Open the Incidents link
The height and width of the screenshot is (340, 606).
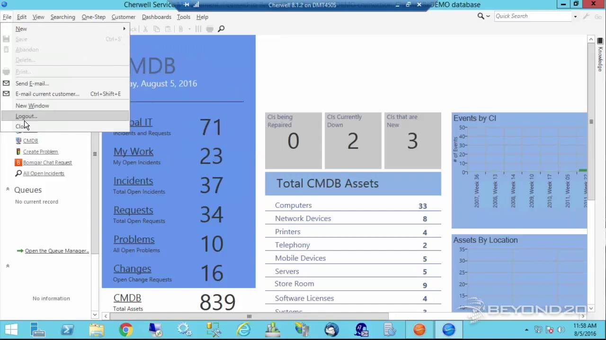pyautogui.click(x=133, y=181)
